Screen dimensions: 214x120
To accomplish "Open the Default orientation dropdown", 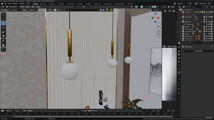I will point(15,10).
